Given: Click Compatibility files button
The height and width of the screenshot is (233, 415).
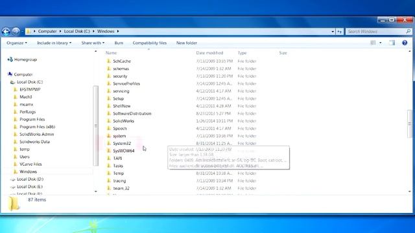Looking at the screenshot, I should click(x=150, y=43).
